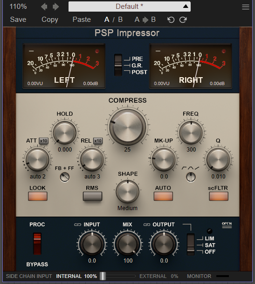The height and width of the screenshot is (284, 255).
Task: Click Paste in the preset bar
Action: click(x=82, y=20)
